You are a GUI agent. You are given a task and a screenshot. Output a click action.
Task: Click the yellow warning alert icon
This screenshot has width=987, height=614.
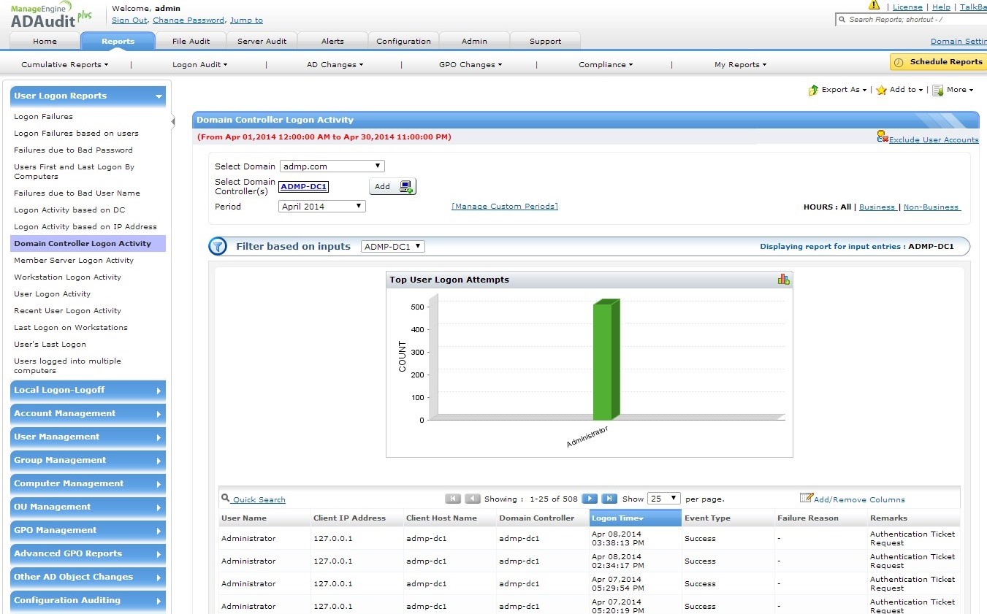coord(874,6)
